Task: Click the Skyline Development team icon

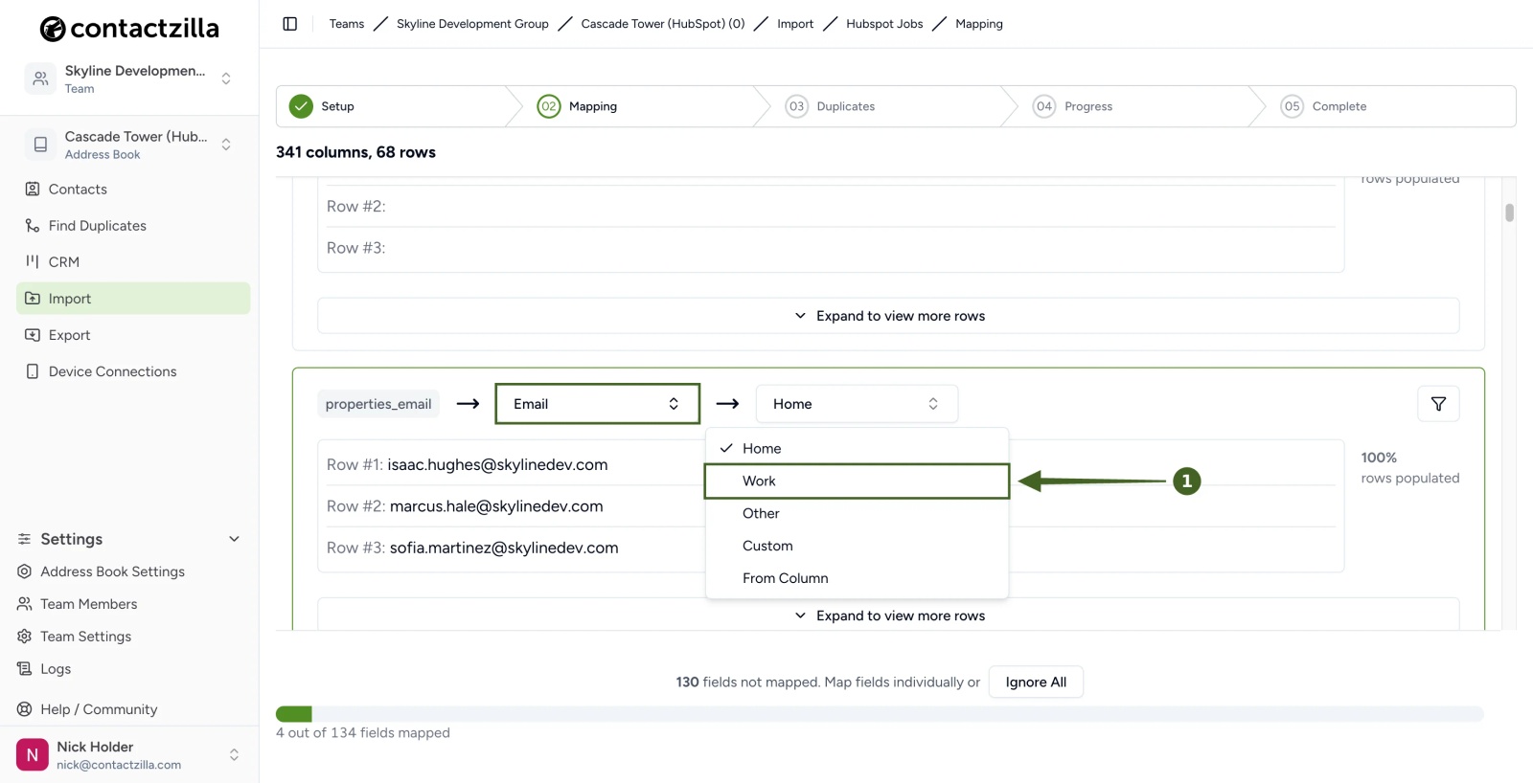Action: 40,78
